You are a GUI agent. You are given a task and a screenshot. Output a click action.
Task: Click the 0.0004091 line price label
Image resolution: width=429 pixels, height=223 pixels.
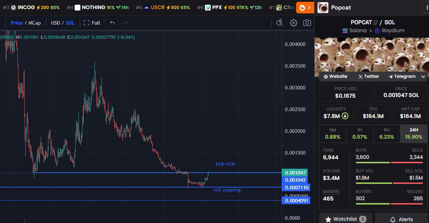pyautogui.click(x=296, y=201)
